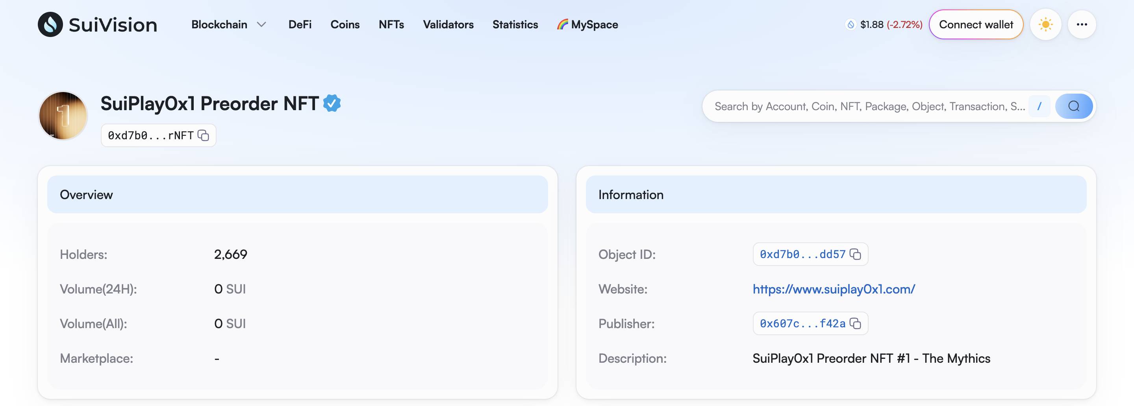
Task: Click the Connect wallet button
Action: point(976,25)
